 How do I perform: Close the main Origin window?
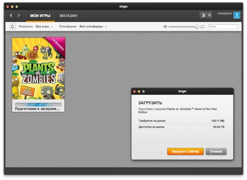pyautogui.click(x=8, y=7)
